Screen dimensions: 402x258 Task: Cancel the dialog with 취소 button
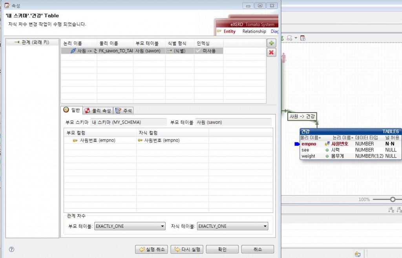[x=258, y=249]
